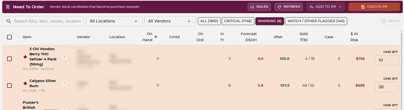This screenshot has height=110, width=404.
Task: Select the CRITICAL (1746) filter tab
Action: pos(238,21)
